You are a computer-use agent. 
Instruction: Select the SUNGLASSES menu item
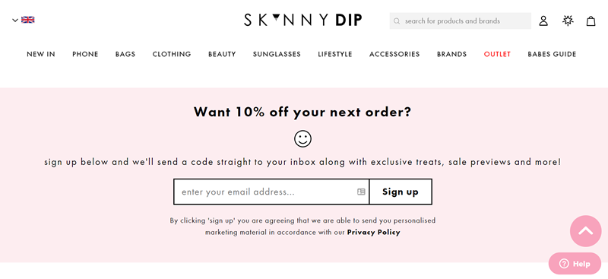coord(277,54)
